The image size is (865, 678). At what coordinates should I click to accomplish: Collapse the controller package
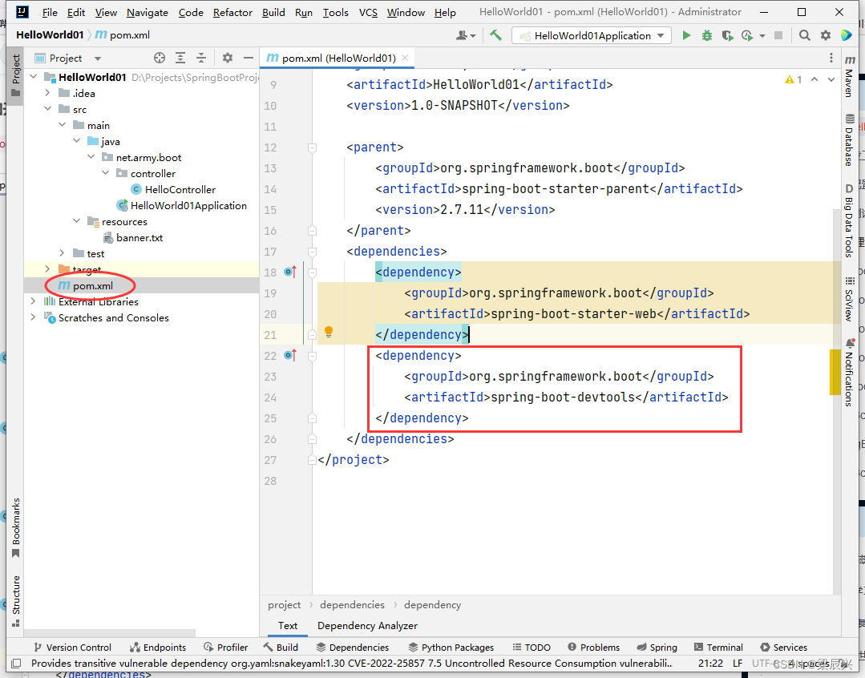pyautogui.click(x=105, y=172)
